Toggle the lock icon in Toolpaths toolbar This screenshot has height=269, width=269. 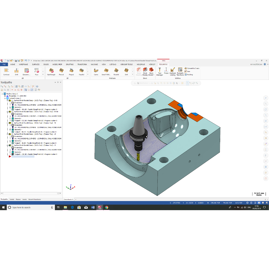tap(2, 90)
